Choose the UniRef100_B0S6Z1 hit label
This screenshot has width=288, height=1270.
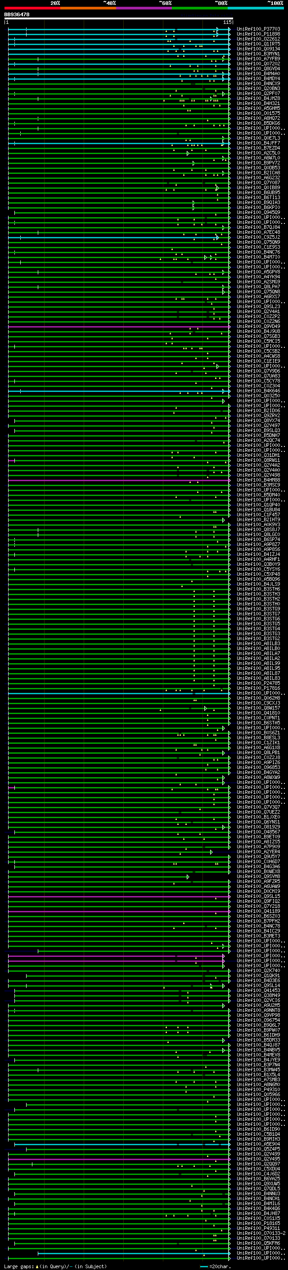(258, 732)
